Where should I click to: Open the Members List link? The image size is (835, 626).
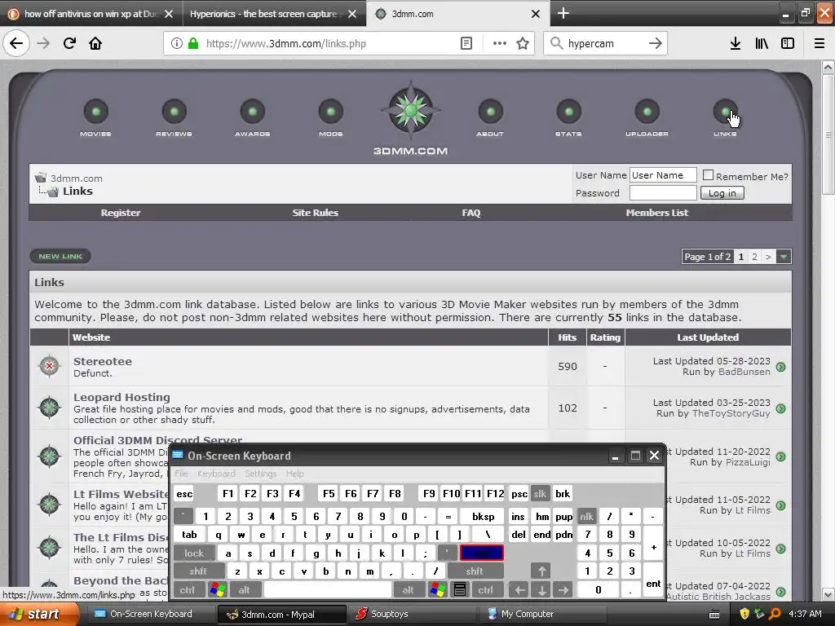656,213
